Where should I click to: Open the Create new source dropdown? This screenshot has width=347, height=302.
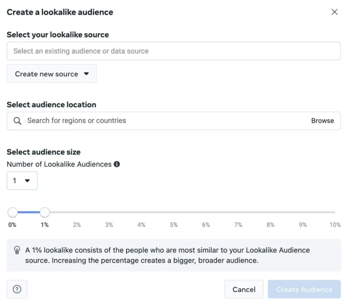[52, 74]
